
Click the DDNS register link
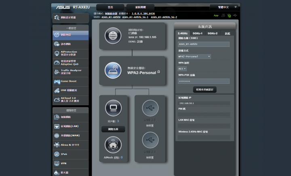140,42
